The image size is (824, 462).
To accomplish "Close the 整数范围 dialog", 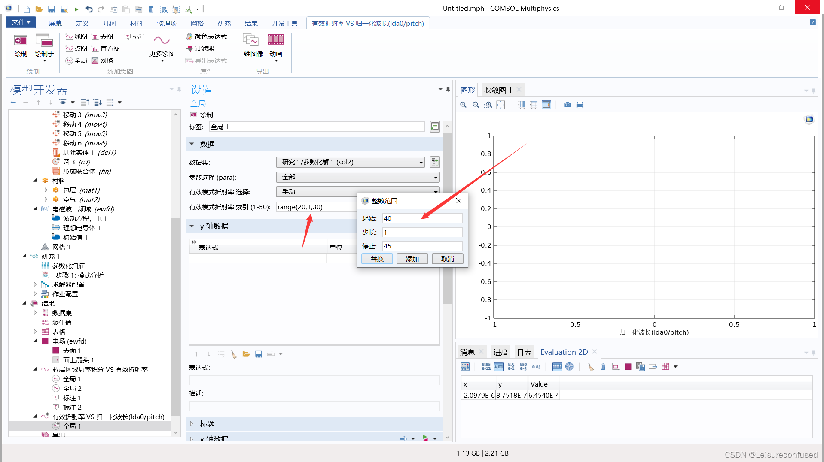I will pyautogui.click(x=459, y=201).
